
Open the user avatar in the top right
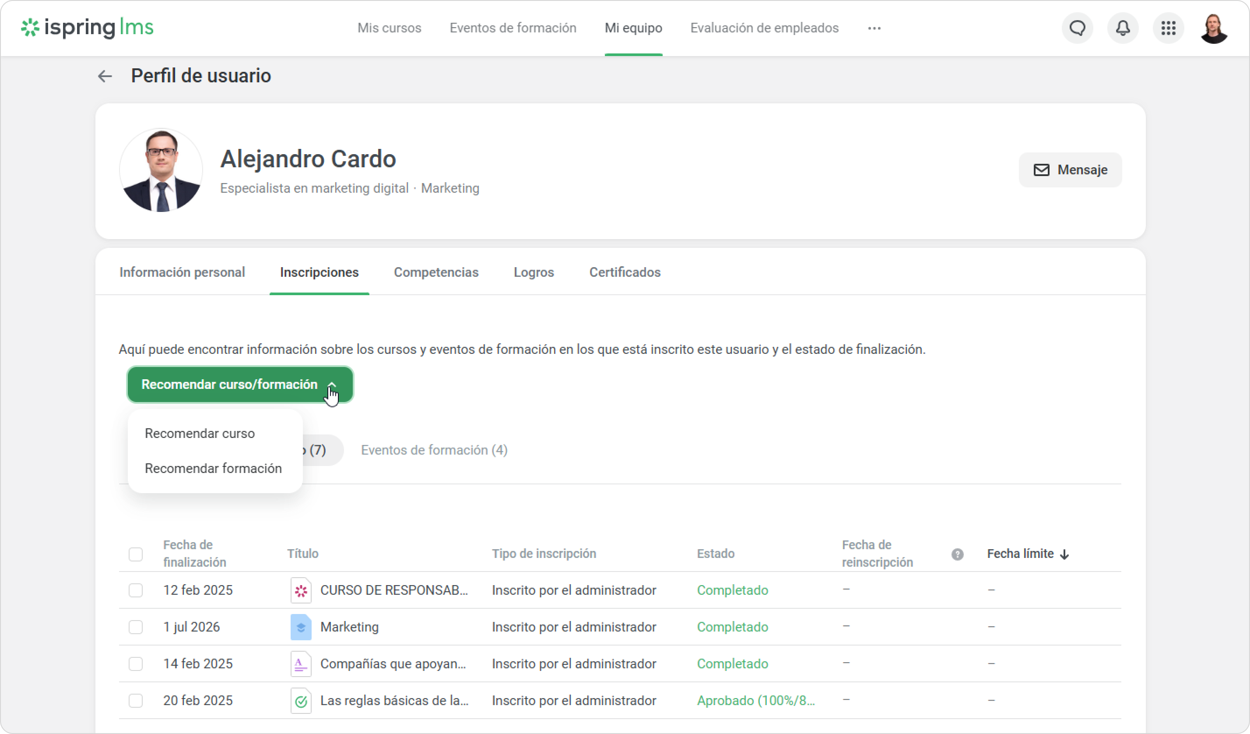tap(1213, 28)
